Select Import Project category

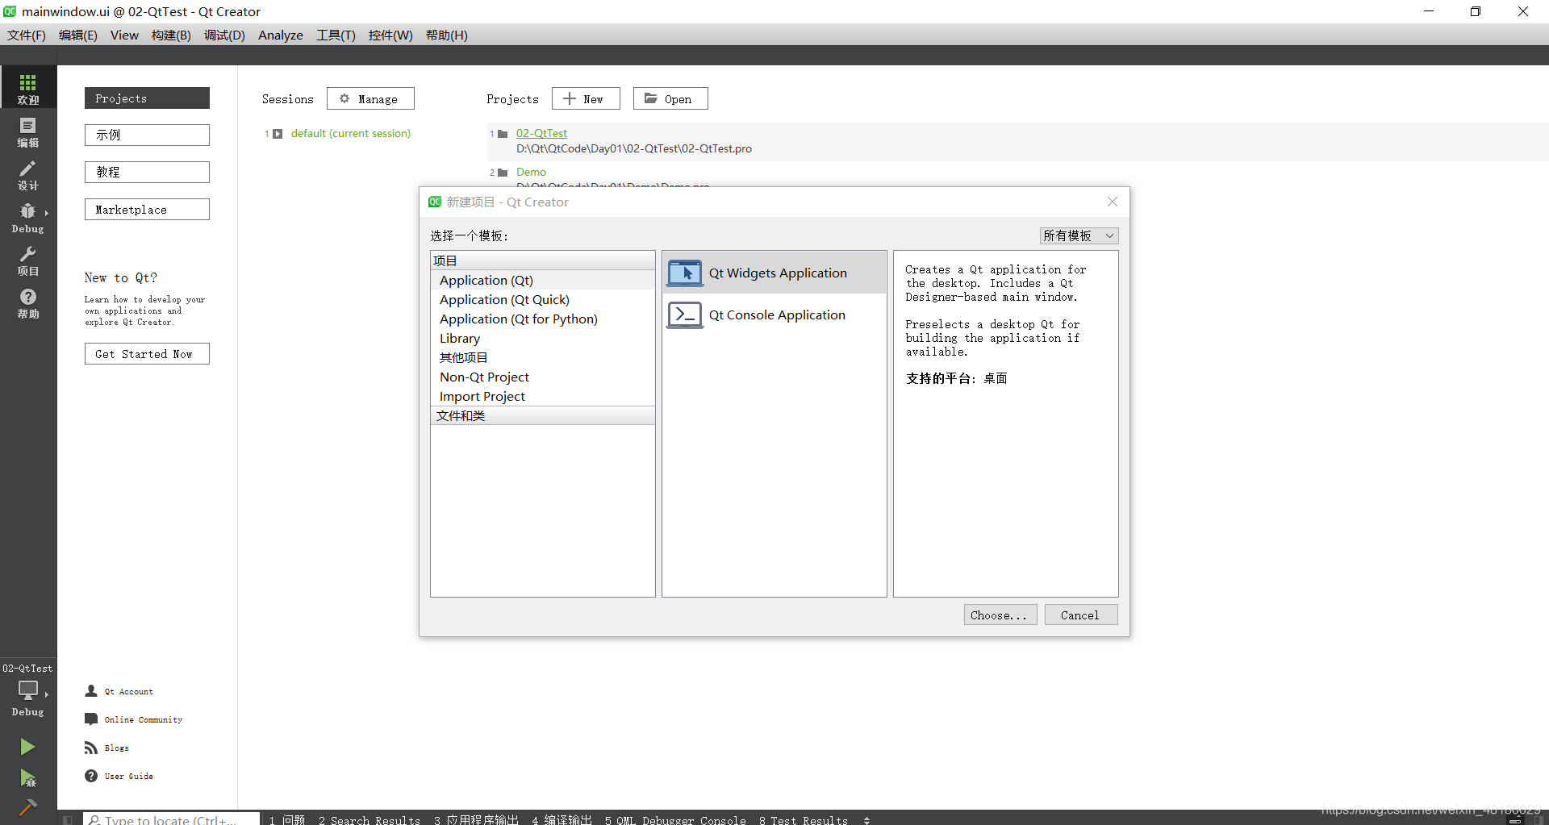pyautogui.click(x=542, y=396)
